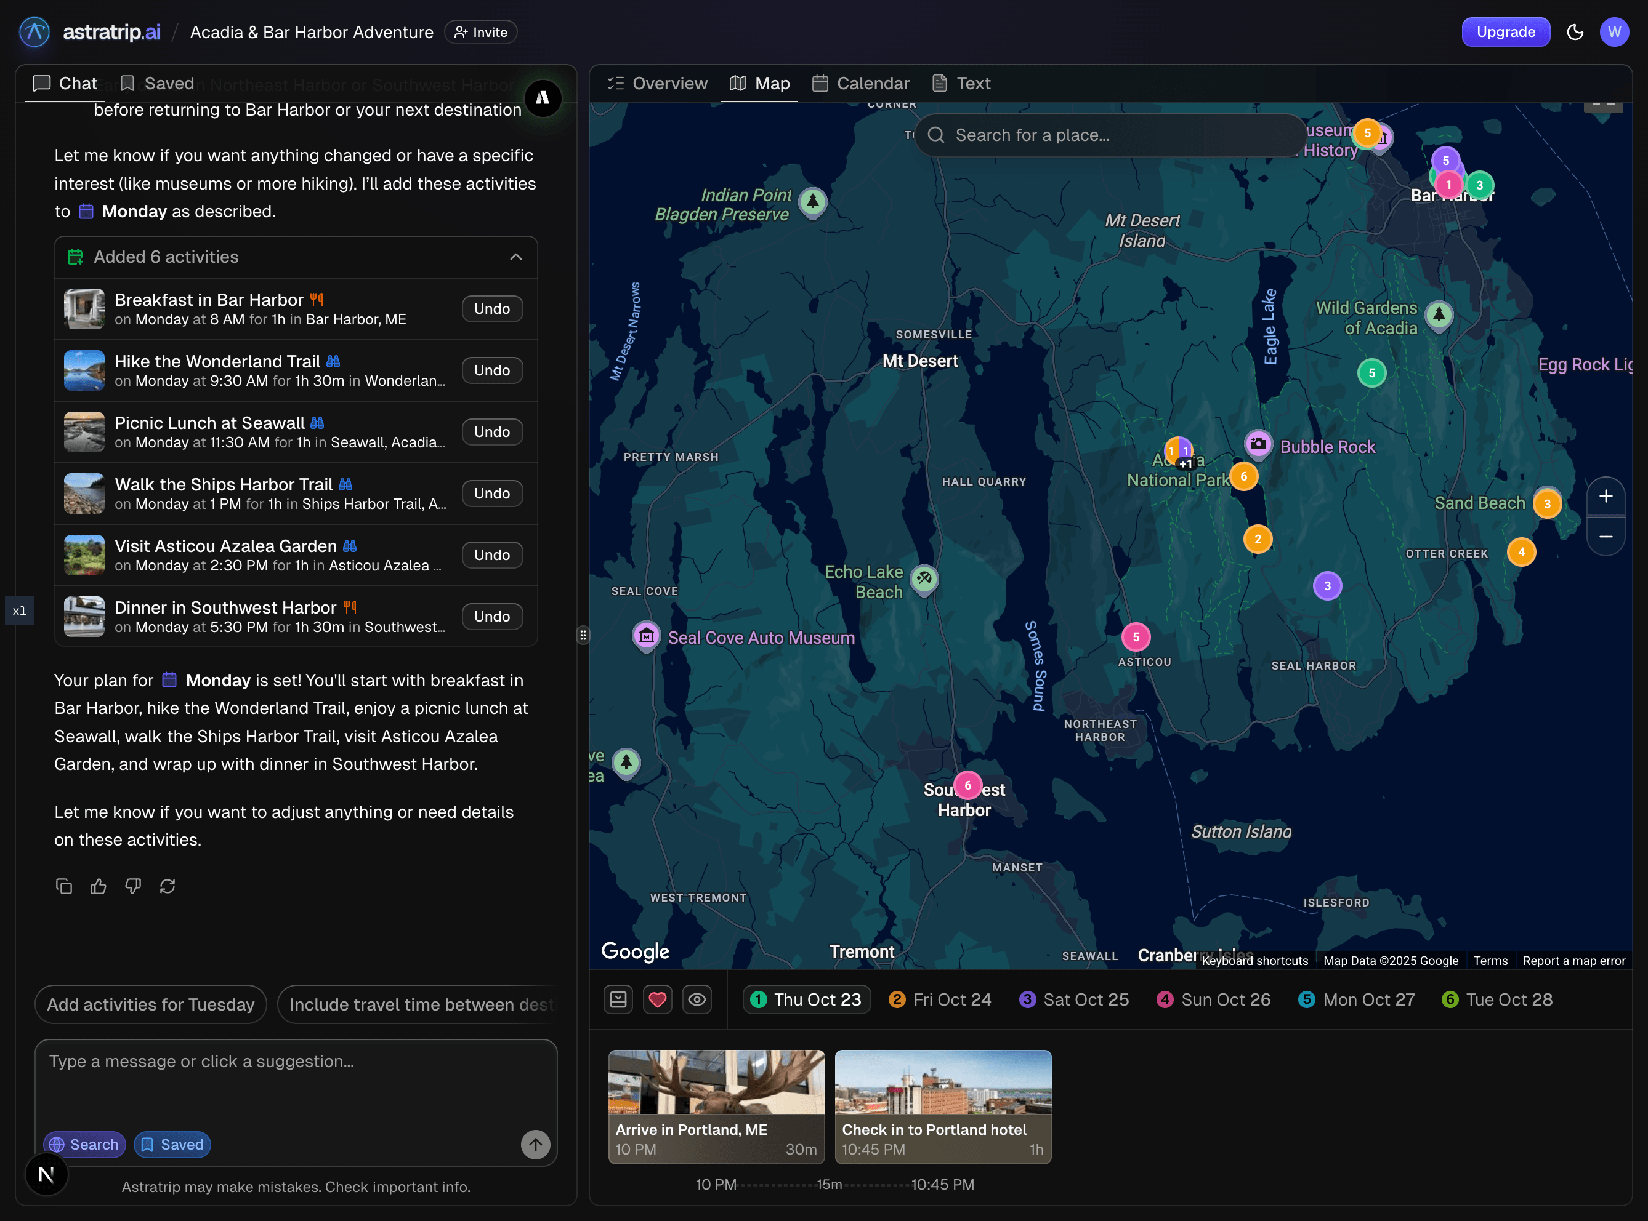Click the Bubble Rock camera marker
Viewport: 1648px width, 1221px height.
coord(1258,444)
